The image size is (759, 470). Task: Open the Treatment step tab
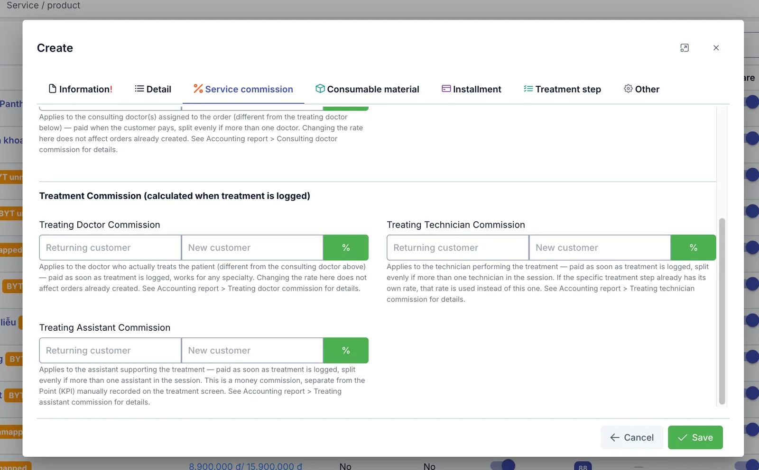point(562,89)
